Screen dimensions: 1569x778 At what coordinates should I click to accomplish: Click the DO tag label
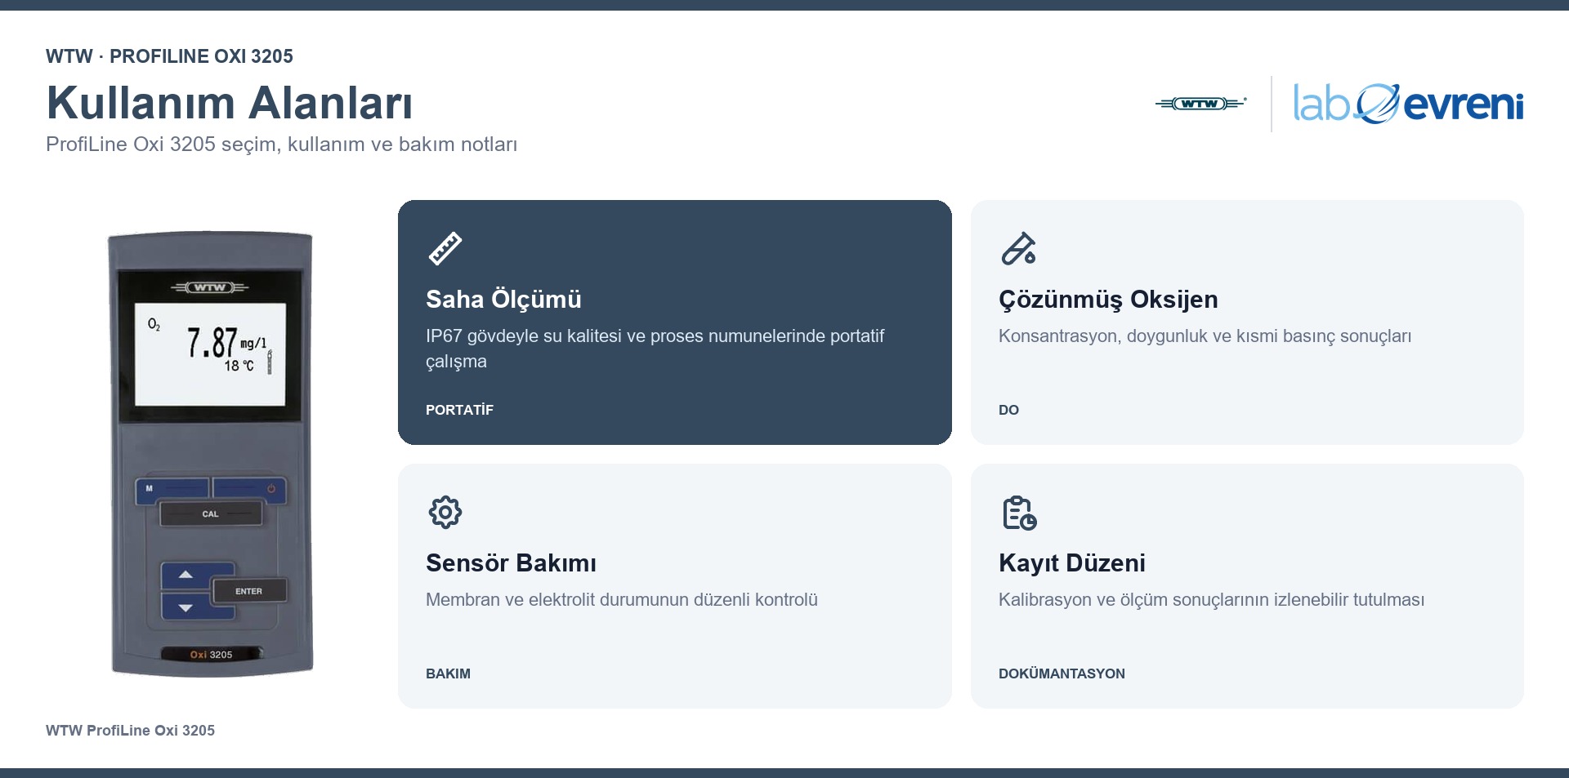click(x=1008, y=410)
